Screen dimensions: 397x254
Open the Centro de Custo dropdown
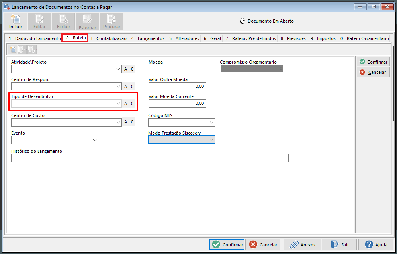pyautogui.click(x=118, y=122)
